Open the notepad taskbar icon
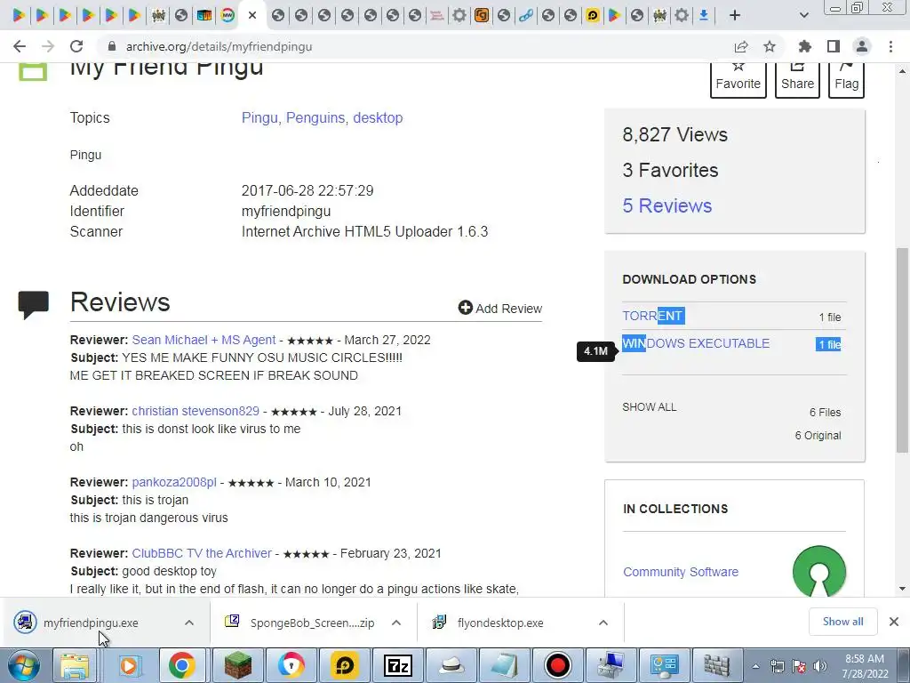 click(505, 665)
